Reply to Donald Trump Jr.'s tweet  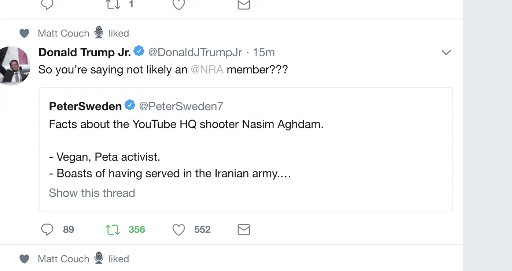coord(47,230)
